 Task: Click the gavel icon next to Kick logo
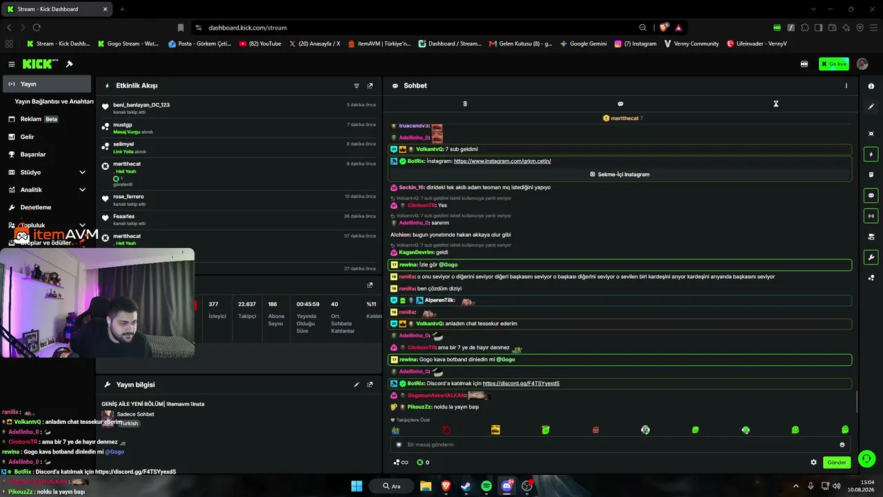[70, 64]
